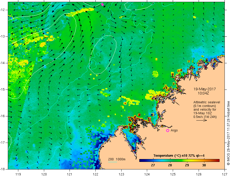Click the Argo legend label
This screenshot has width=230, height=177.
[174, 130]
